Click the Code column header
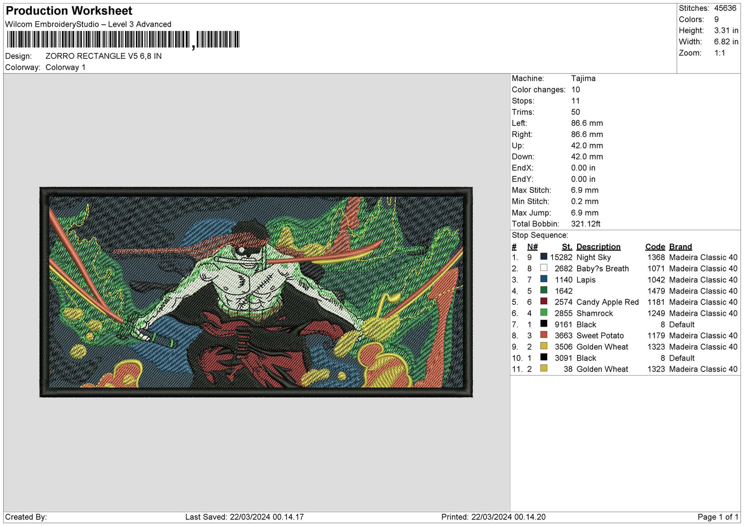 coord(655,247)
